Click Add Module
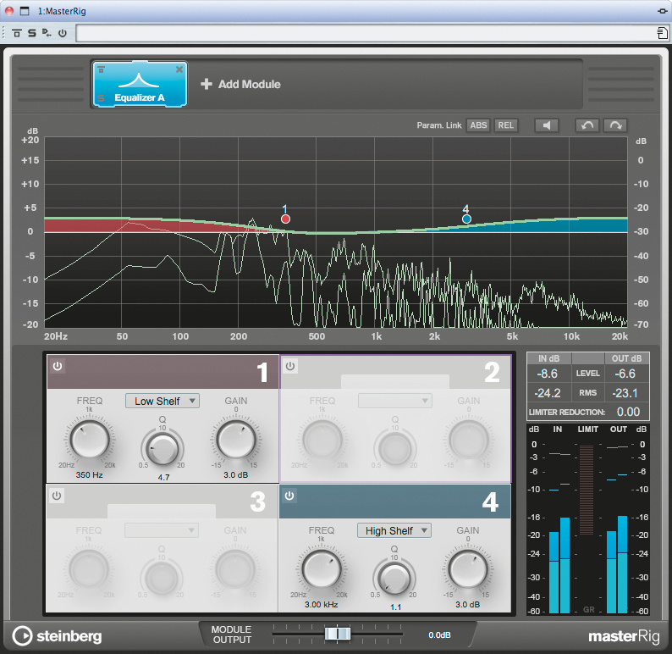The width and height of the screenshot is (672, 654). coord(240,84)
